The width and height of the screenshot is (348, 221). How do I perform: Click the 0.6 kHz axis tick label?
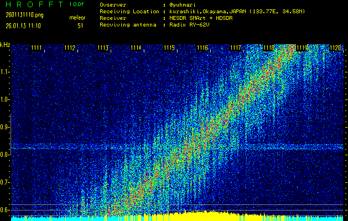pos(4,210)
